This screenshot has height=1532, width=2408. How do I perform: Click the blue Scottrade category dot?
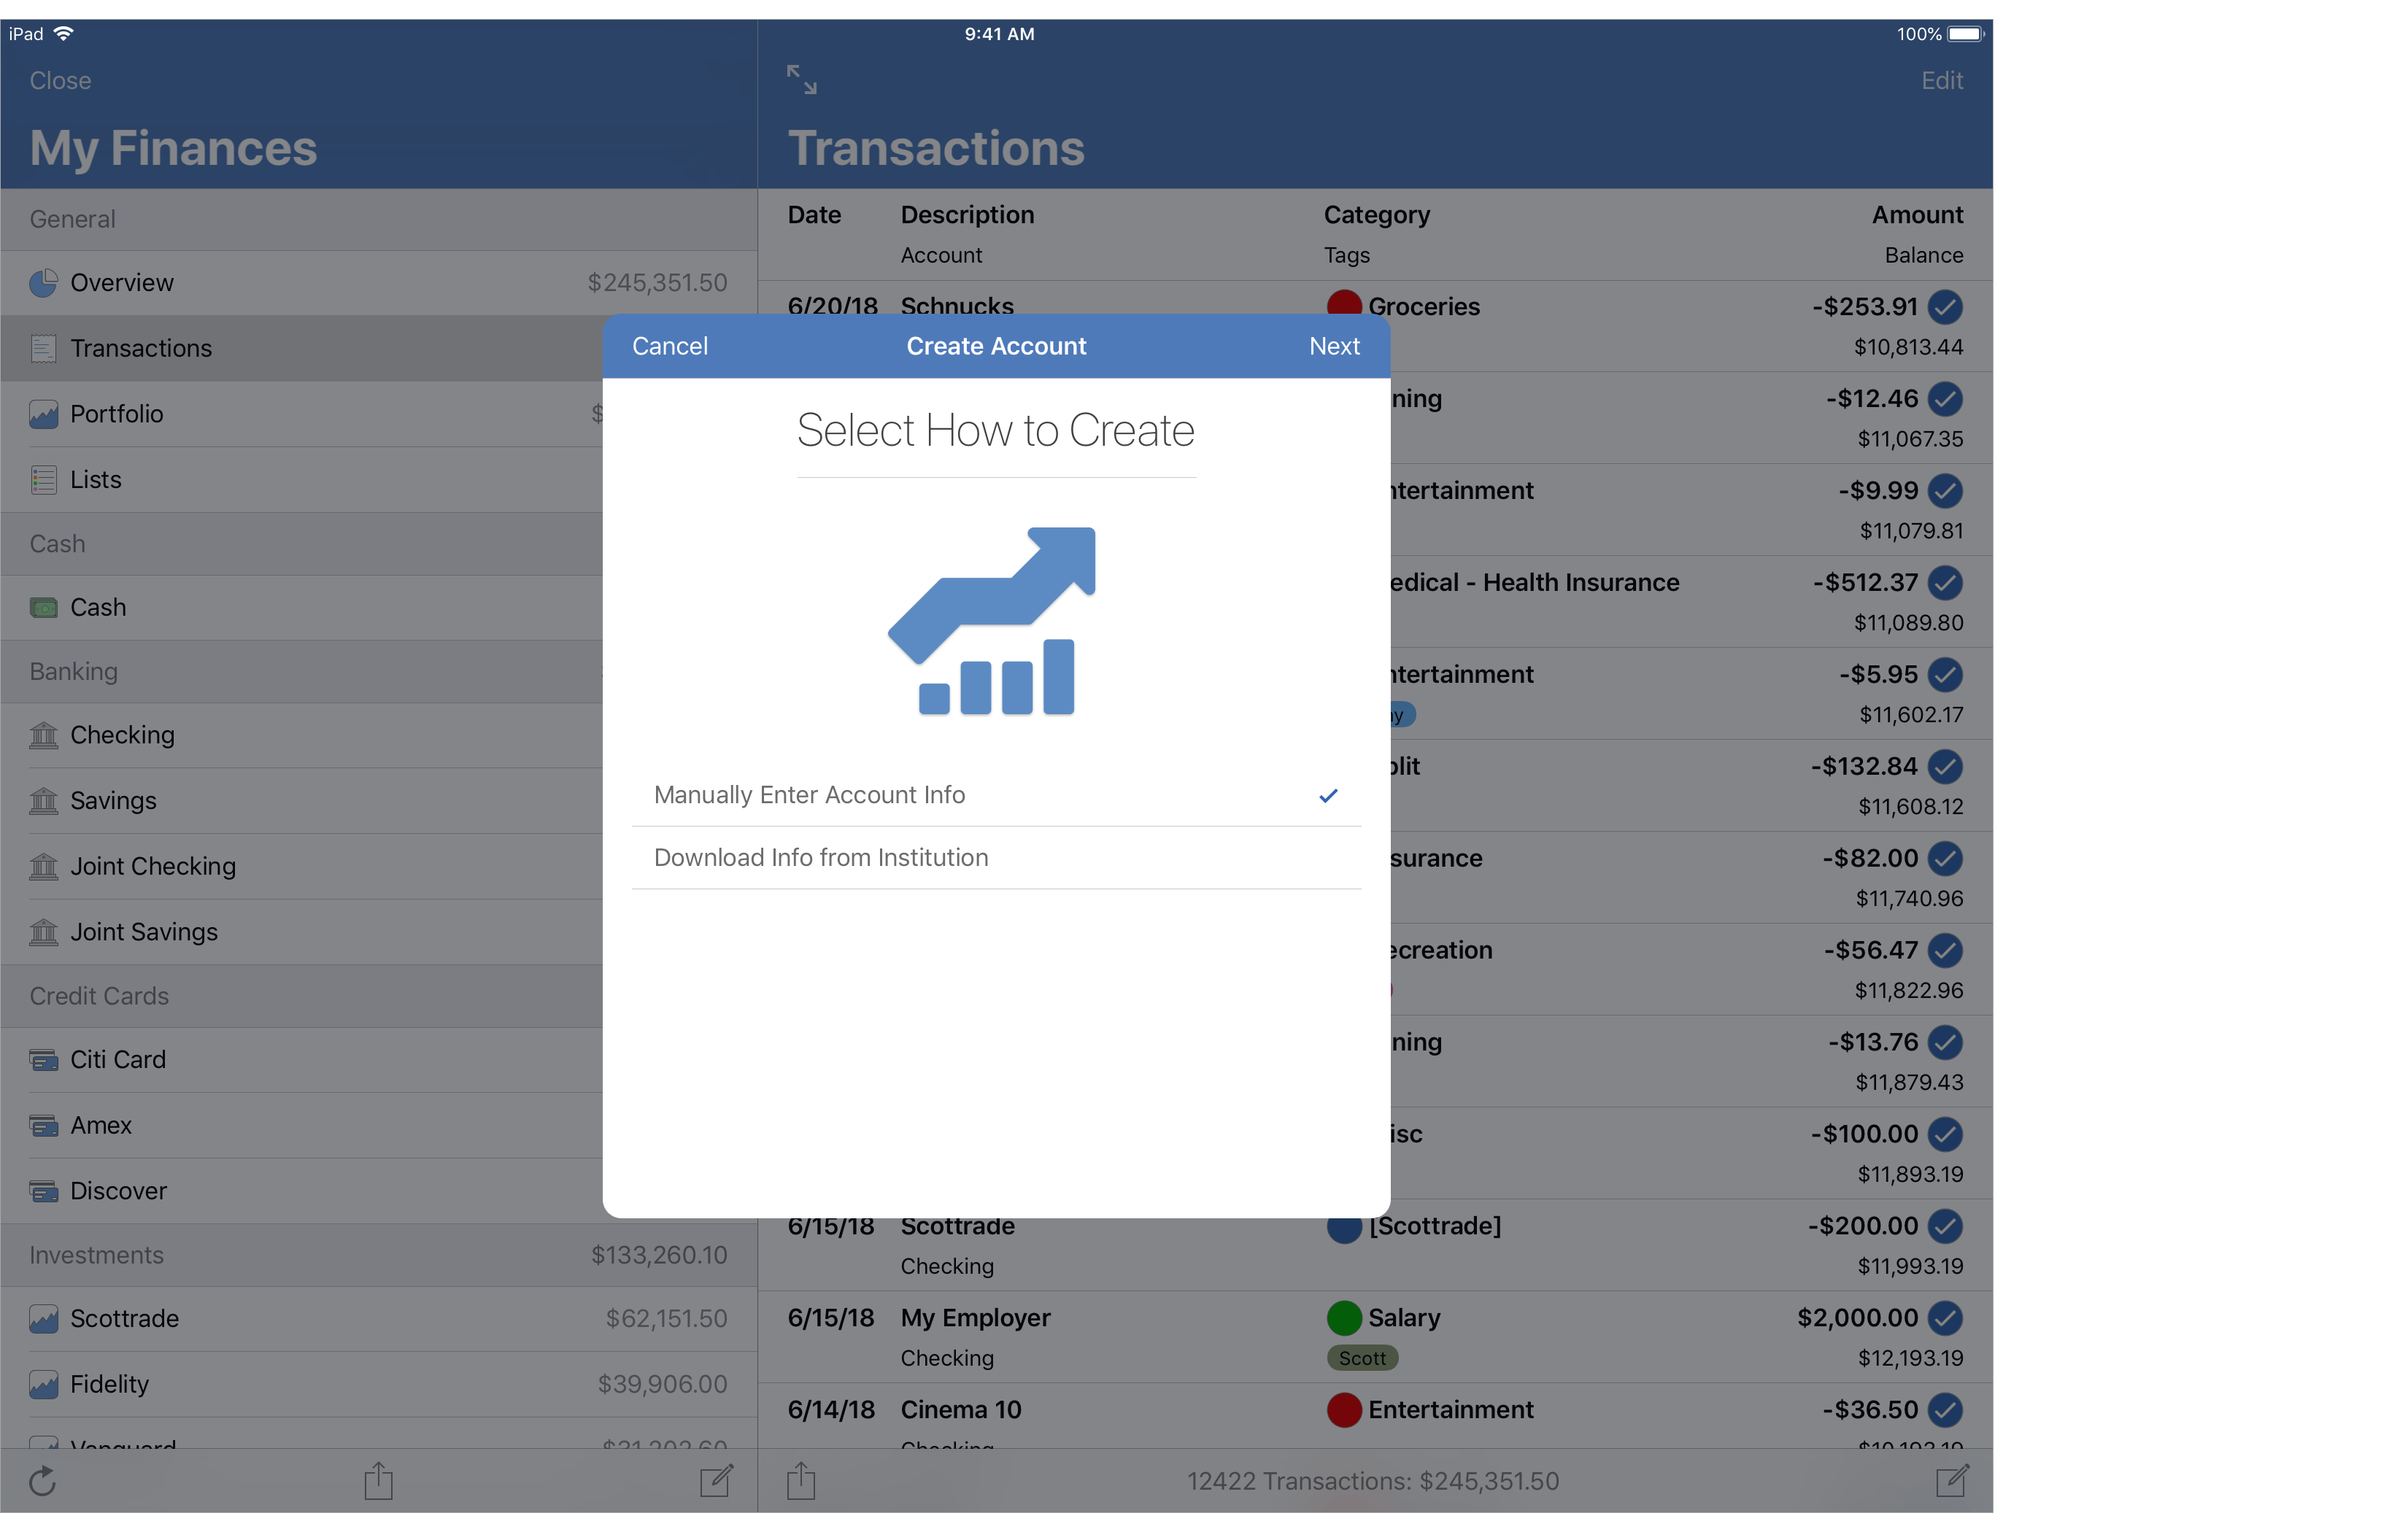pos(1344,1229)
